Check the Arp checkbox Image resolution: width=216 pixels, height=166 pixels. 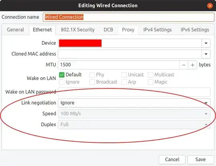coord(124,82)
